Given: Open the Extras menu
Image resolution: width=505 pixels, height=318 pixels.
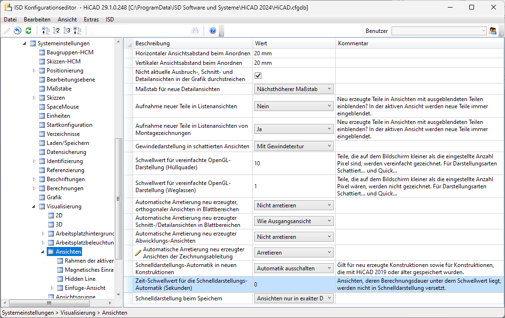Looking at the screenshot, I should (x=91, y=20).
